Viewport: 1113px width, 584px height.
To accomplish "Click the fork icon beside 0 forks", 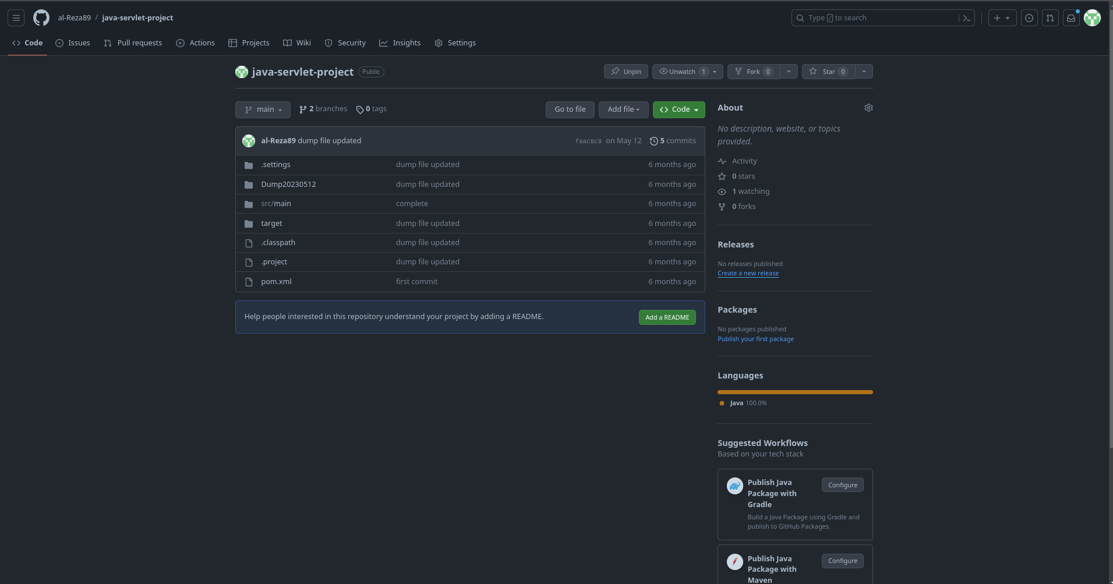I will (x=722, y=207).
